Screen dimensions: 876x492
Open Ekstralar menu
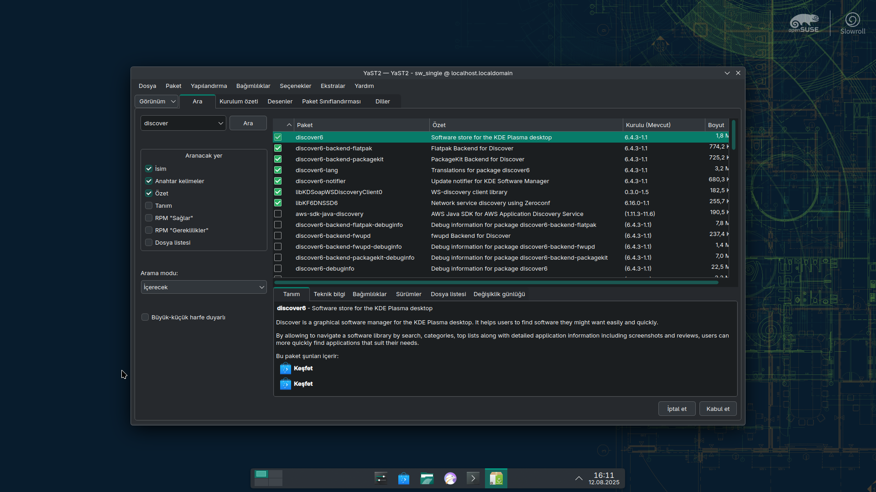click(x=333, y=86)
